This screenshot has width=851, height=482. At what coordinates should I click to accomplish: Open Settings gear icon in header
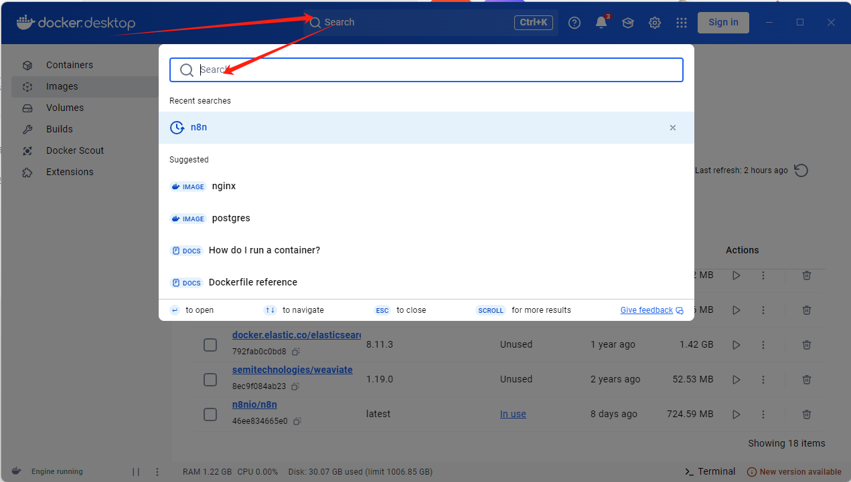click(655, 23)
